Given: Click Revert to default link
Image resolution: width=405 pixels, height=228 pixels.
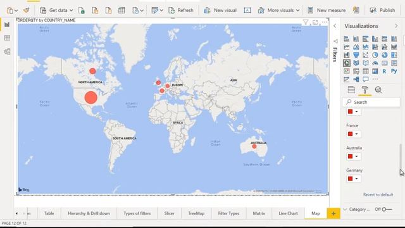Looking at the screenshot, I should click(378, 194).
